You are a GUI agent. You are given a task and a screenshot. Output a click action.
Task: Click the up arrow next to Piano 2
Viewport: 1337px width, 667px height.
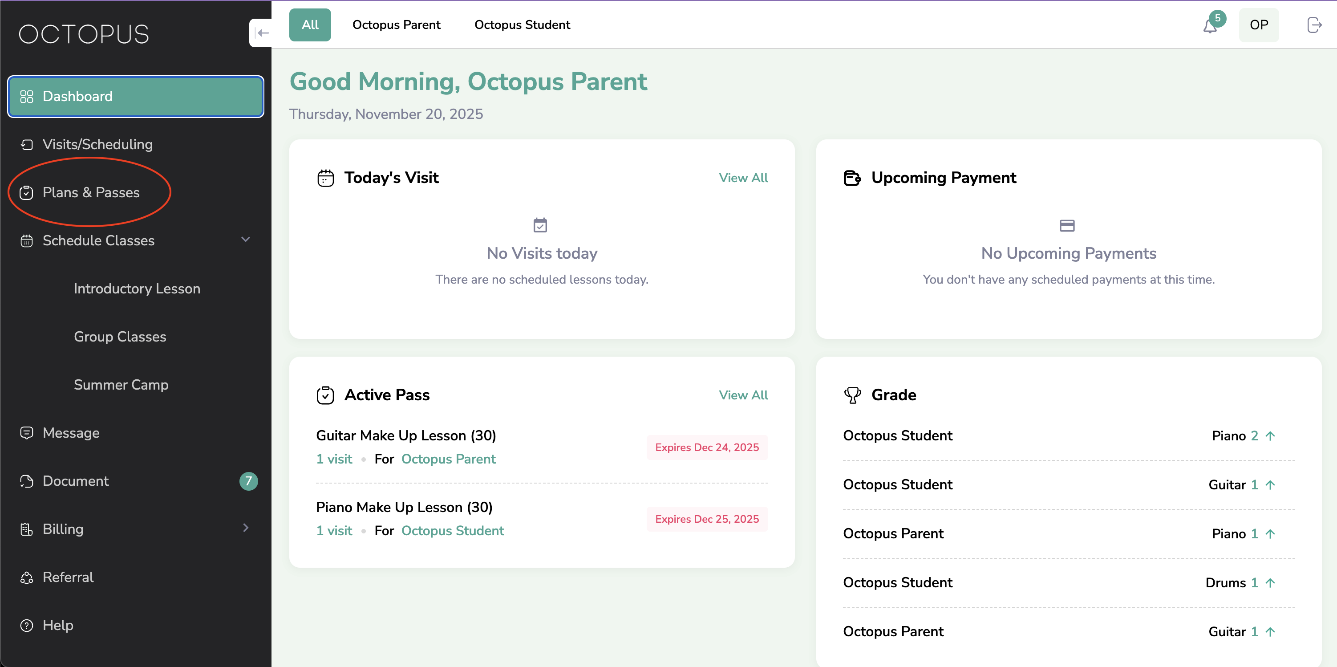click(x=1270, y=435)
